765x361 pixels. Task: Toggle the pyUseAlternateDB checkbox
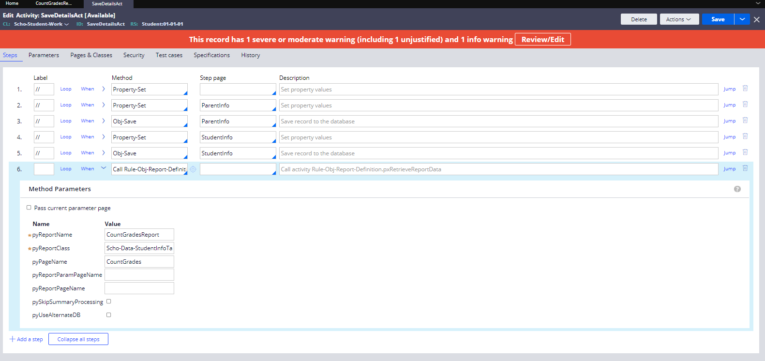(x=109, y=315)
